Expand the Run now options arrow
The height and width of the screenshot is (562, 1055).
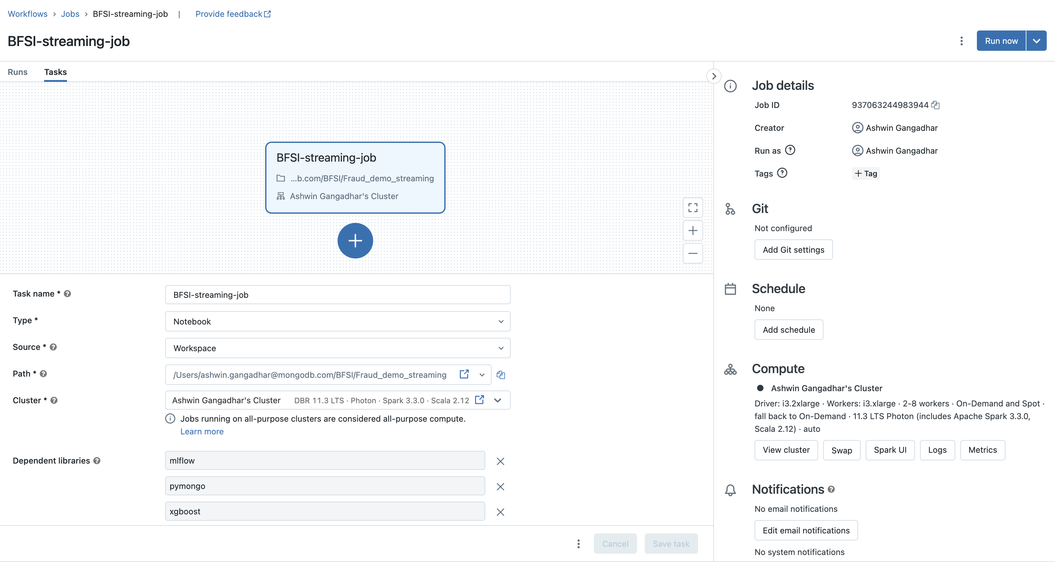pyautogui.click(x=1036, y=41)
